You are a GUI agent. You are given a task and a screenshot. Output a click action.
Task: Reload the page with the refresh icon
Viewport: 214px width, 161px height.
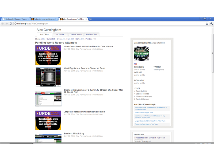tap(11, 24)
